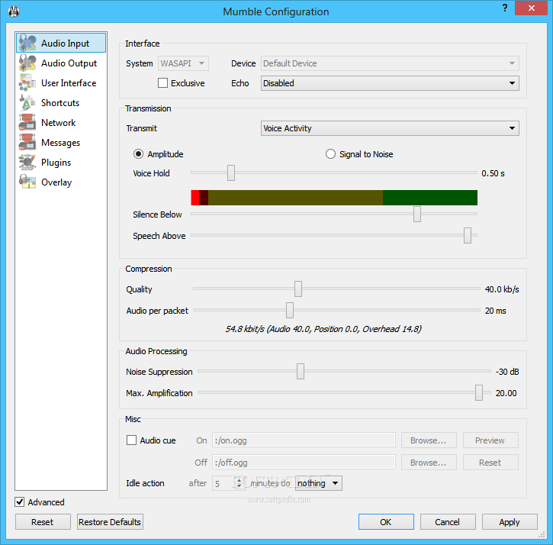Select the Audio Input page label
The height and width of the screenshot is (545, 553).
pos(65,43)
